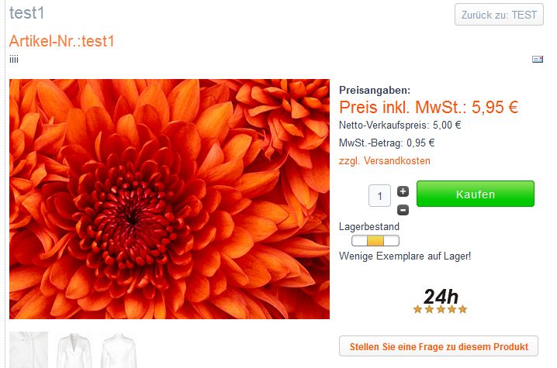557x368 pixels.
Task: Click the Preis inkl. MwSt. price text
Action: coord(429,107)
